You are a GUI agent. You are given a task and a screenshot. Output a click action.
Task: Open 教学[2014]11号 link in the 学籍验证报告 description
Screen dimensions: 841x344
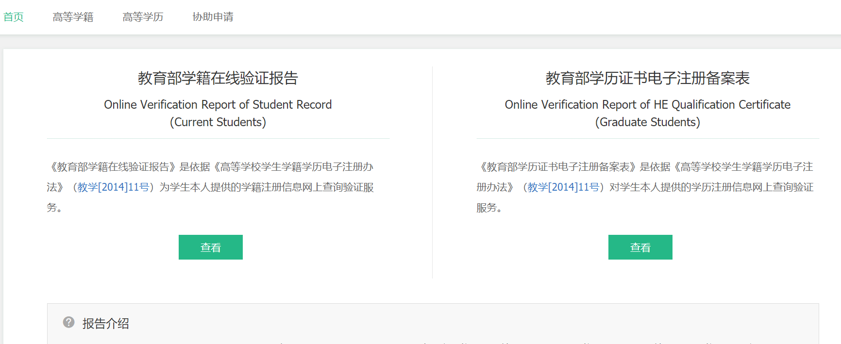[x=113, y=187]
